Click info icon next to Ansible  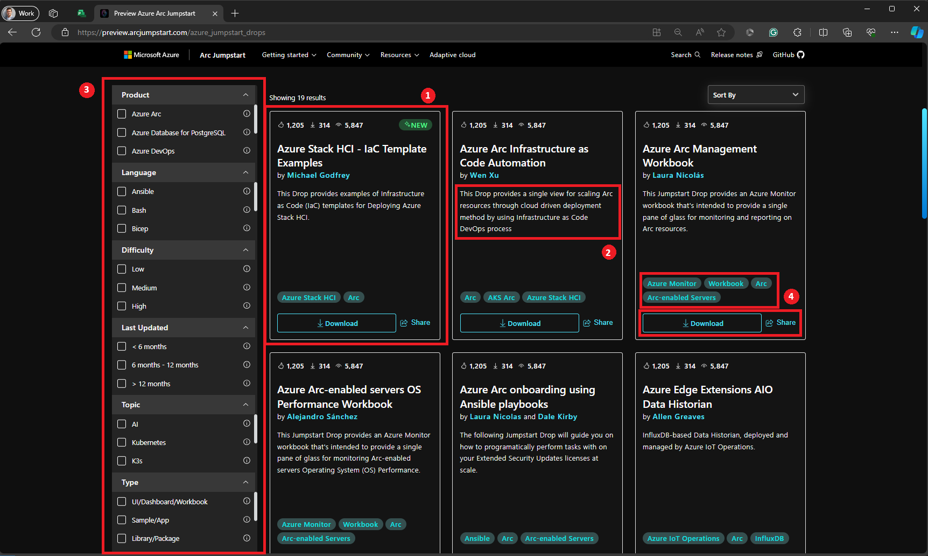[247, 191]
